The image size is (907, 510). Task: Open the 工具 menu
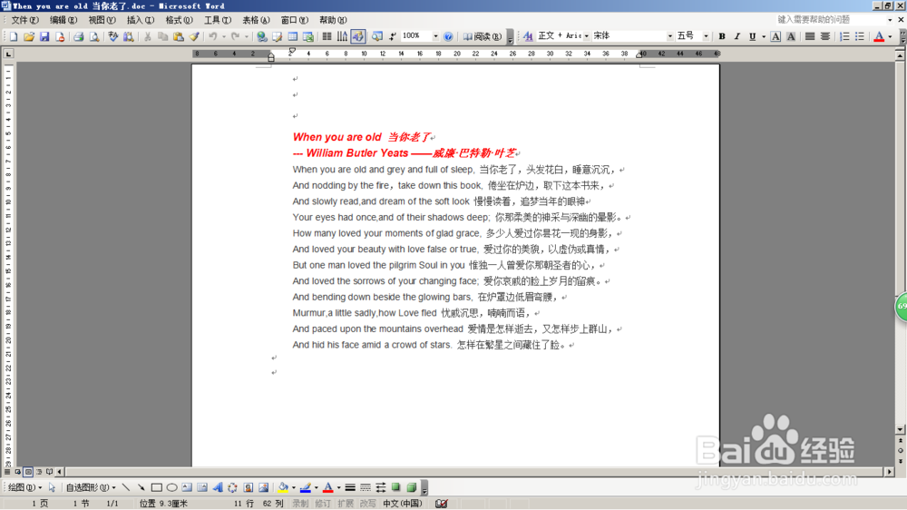[x=218, y=20]
